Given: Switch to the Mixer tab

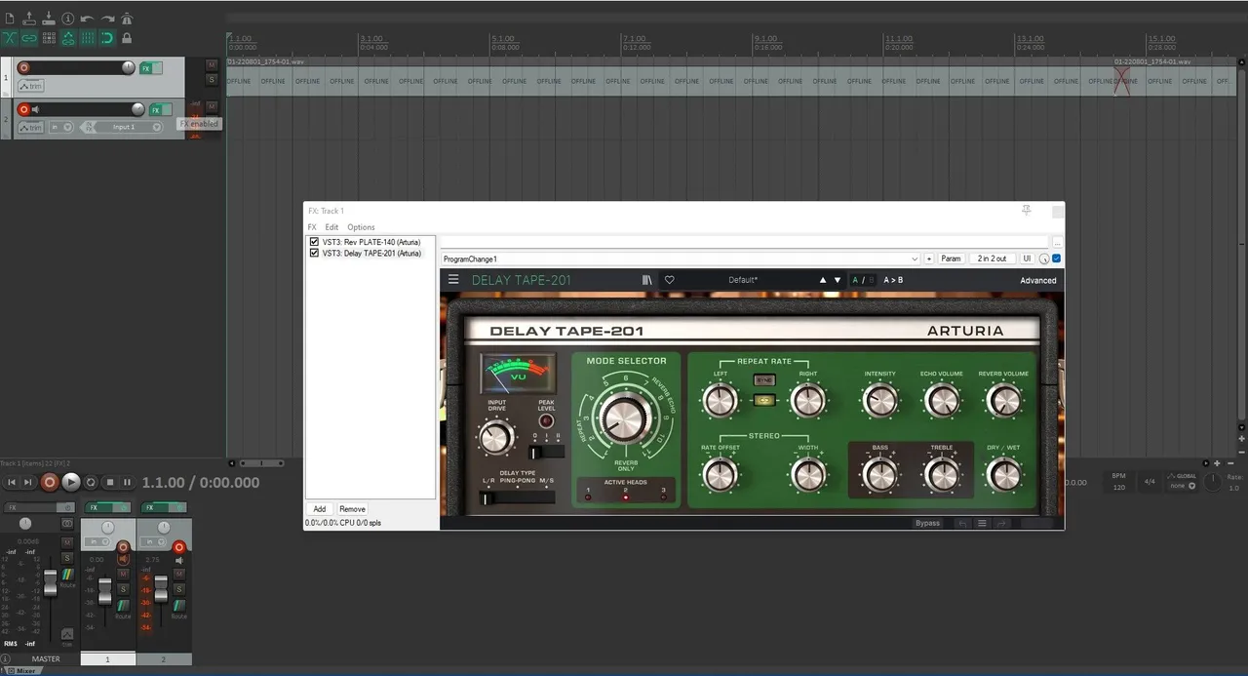Looking at the screenshot, I should point(22,671).
